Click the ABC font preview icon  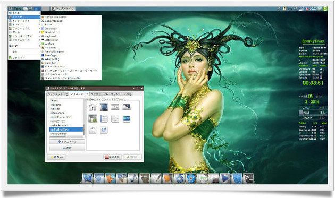(93, 130)
